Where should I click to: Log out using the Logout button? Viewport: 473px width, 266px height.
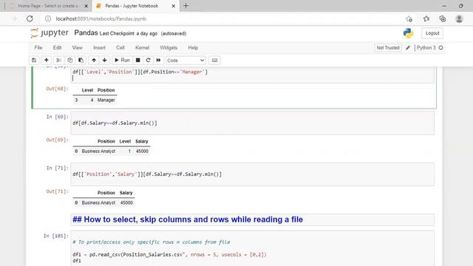(x=432, y=33)
